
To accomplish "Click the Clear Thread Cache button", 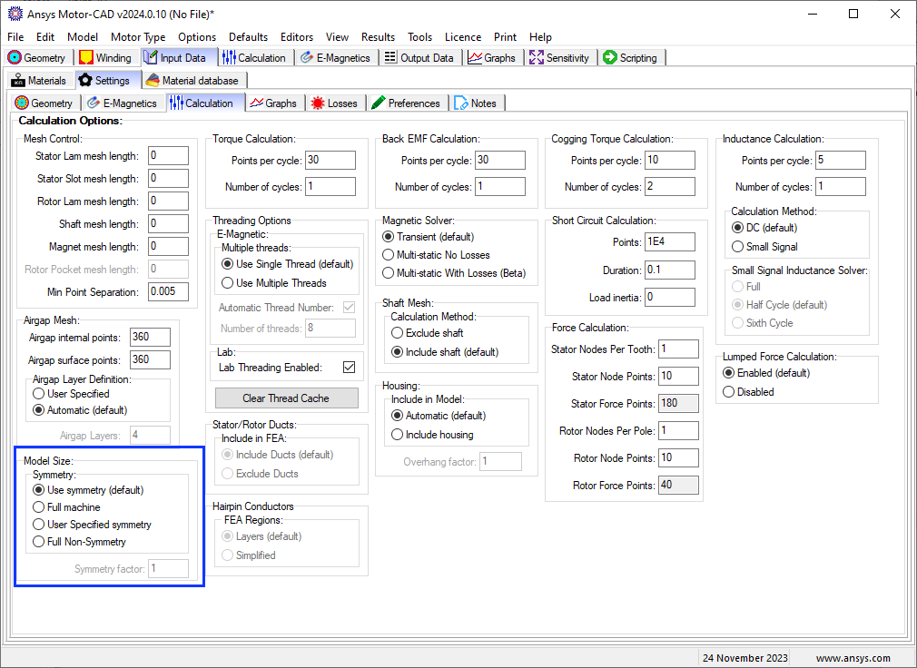I will (287, 398).
